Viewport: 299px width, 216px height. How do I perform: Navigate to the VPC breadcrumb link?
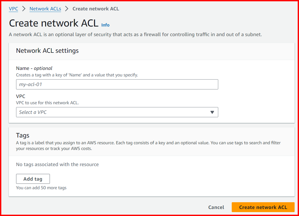click(x=13, y=9)
